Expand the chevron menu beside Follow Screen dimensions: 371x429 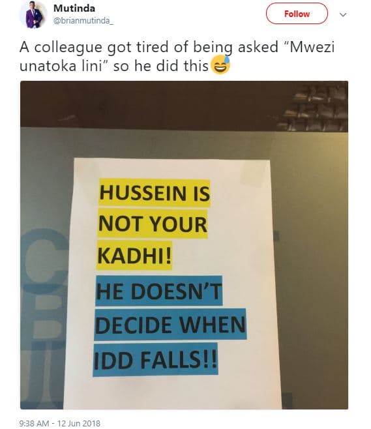[343, 14]
